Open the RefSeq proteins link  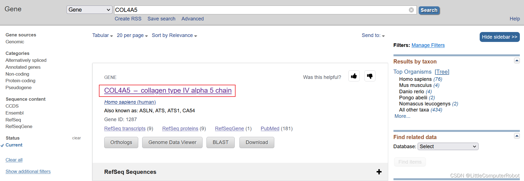pos(180,129)
